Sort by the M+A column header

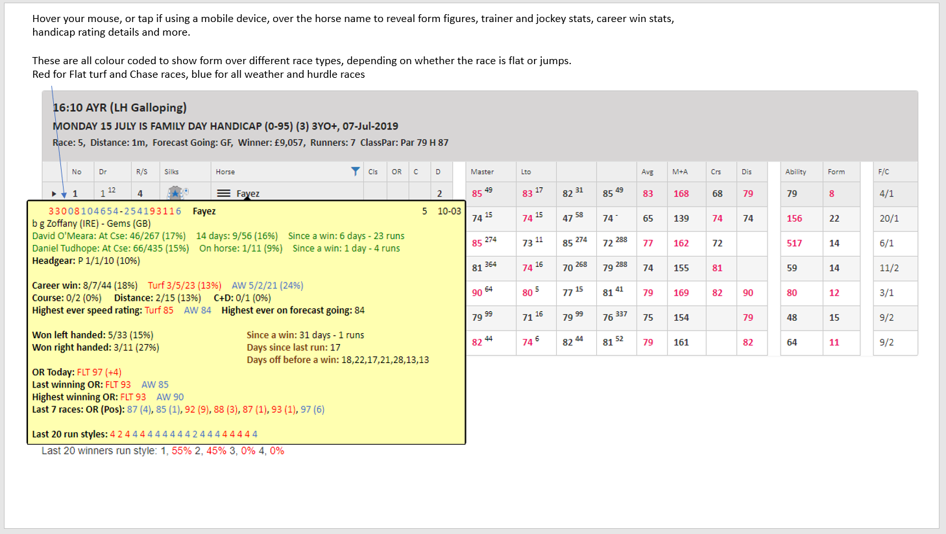pos(680,172)
